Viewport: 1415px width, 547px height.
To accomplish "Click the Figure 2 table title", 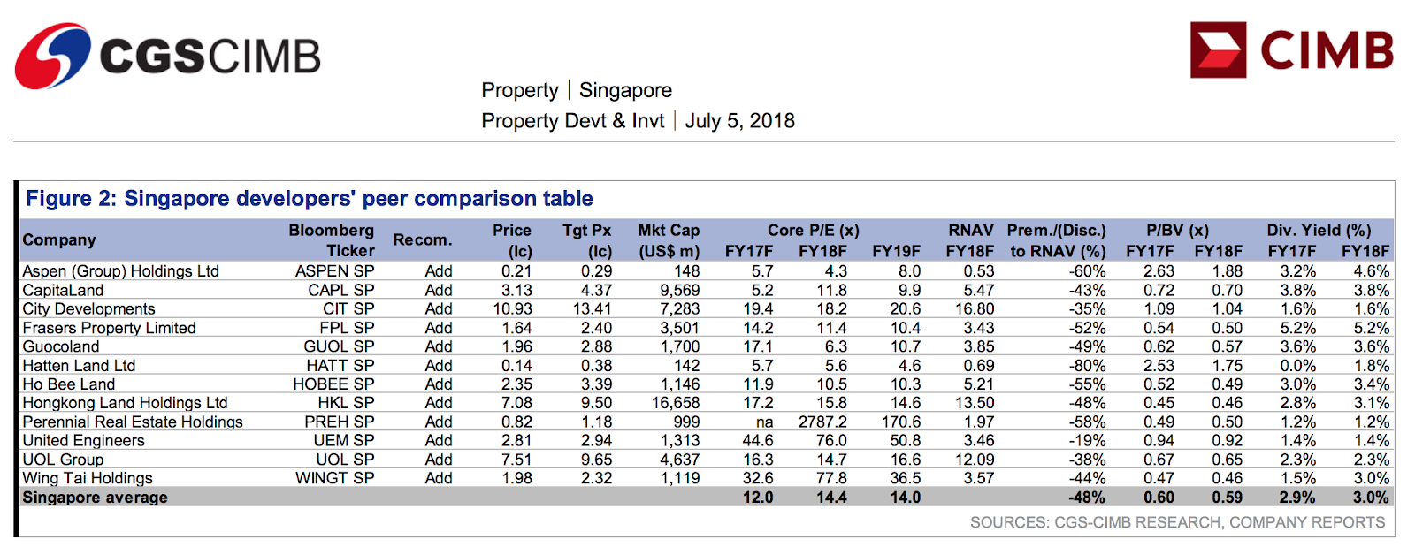I will click(x=310, y=199).
